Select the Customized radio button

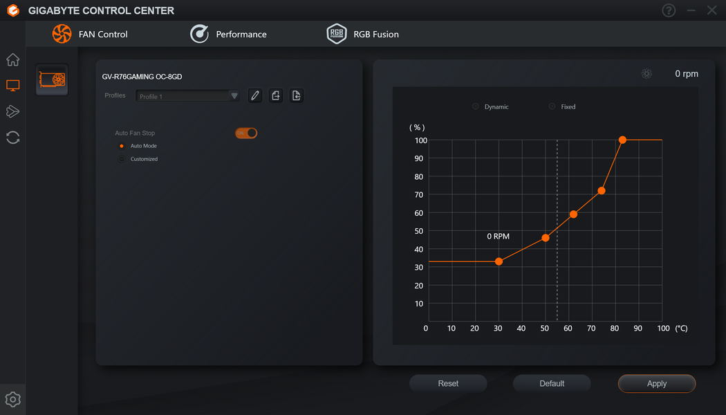121,159
